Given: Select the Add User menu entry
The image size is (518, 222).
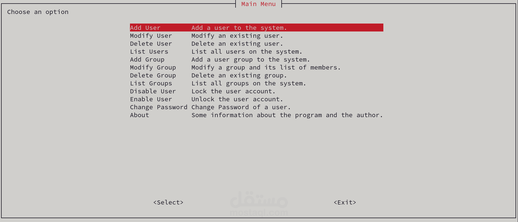Looking at the screenshot, I should 145,28.
